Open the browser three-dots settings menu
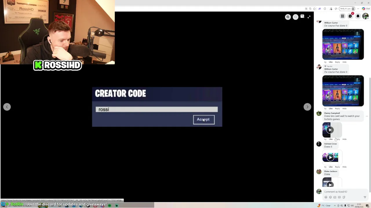371x208 pixels. coord(358,9)
